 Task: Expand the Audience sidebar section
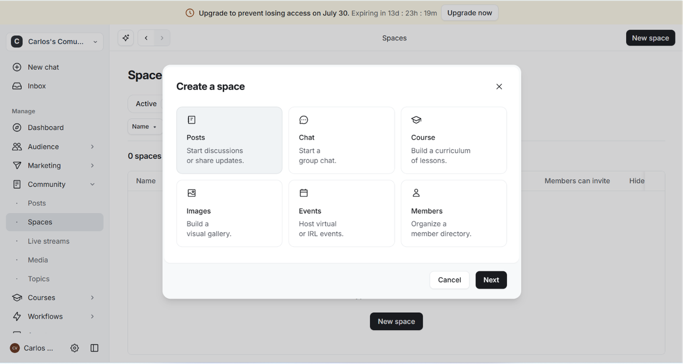click(x=92, y=147)
